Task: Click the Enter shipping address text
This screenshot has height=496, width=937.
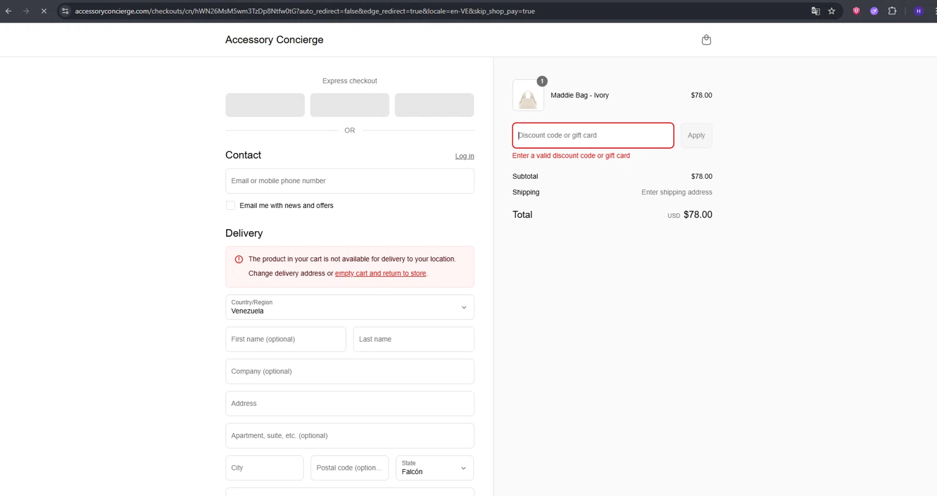Action: point(677,192)
